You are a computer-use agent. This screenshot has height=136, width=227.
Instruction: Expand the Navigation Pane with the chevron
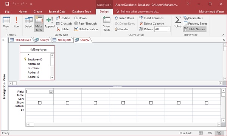pyautogui.click(x=3, y=40)
